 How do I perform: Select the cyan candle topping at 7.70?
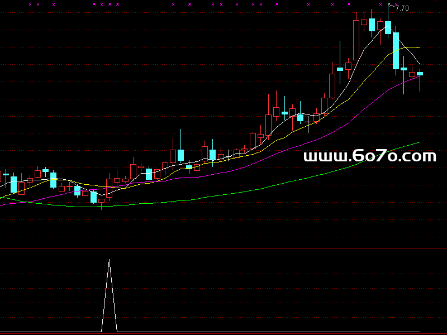pyautogui.click(x=388, y=27)
